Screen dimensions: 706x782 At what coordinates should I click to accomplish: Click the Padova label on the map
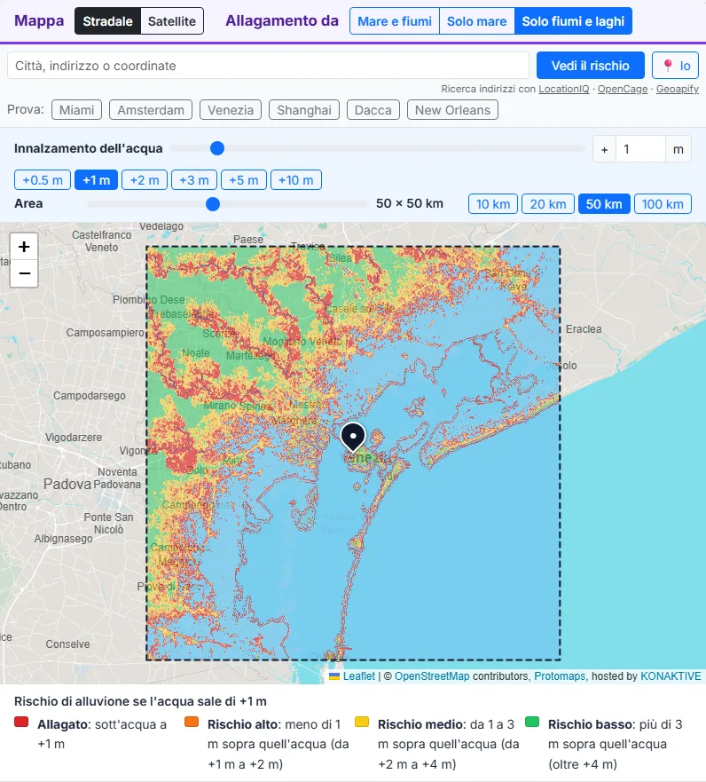[67, 484]
